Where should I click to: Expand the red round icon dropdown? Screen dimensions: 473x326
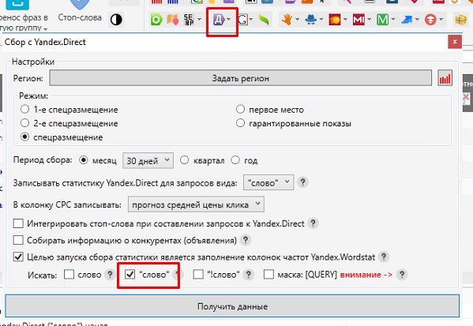pyautogui.click(x=441, y=19)
